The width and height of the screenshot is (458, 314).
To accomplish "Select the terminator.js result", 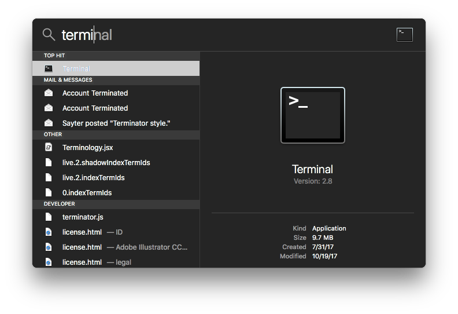I will 116,217.
